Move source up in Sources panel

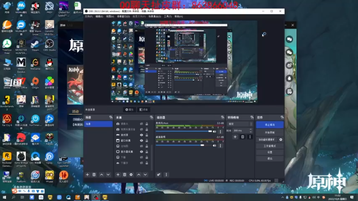coord(139,175)
